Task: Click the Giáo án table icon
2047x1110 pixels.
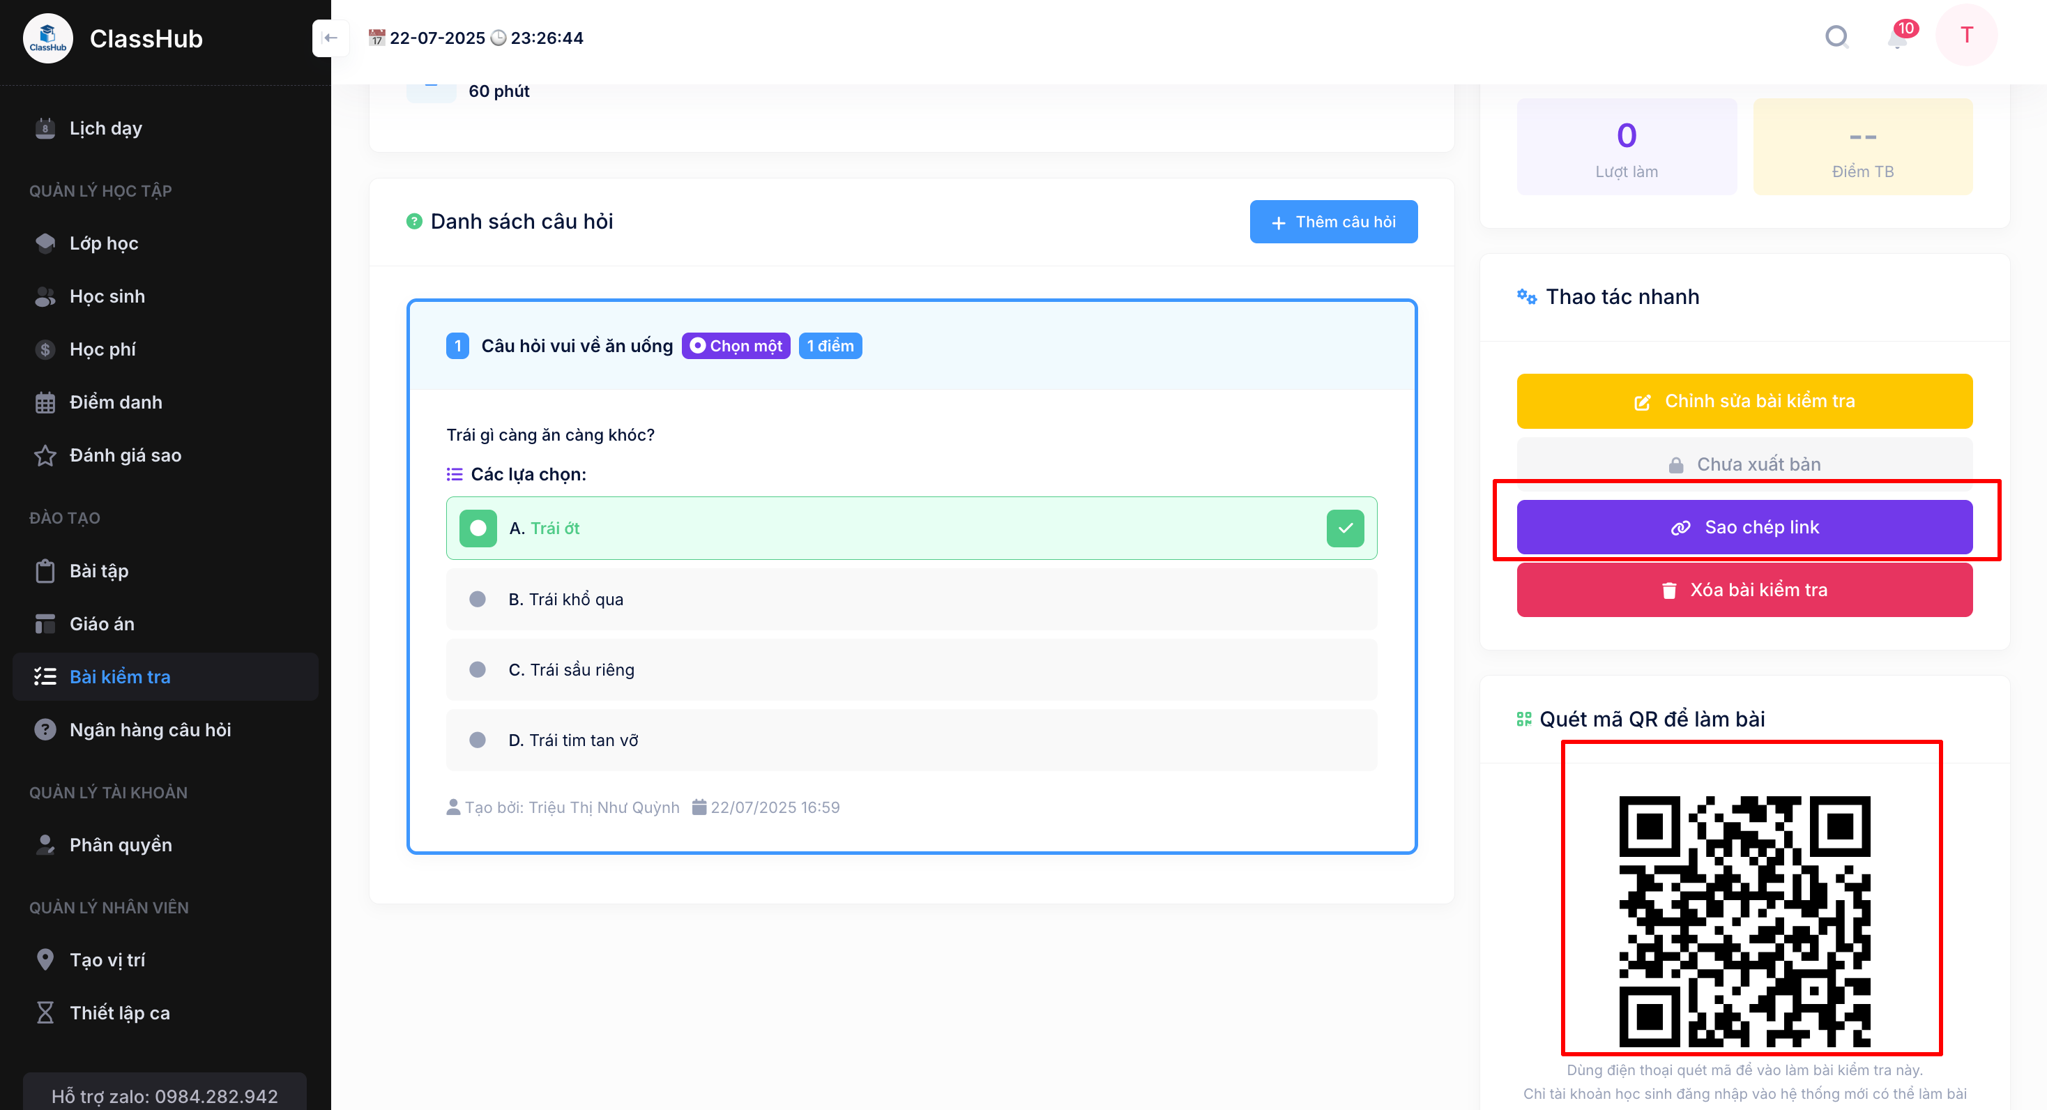Action: click(45, 625)
